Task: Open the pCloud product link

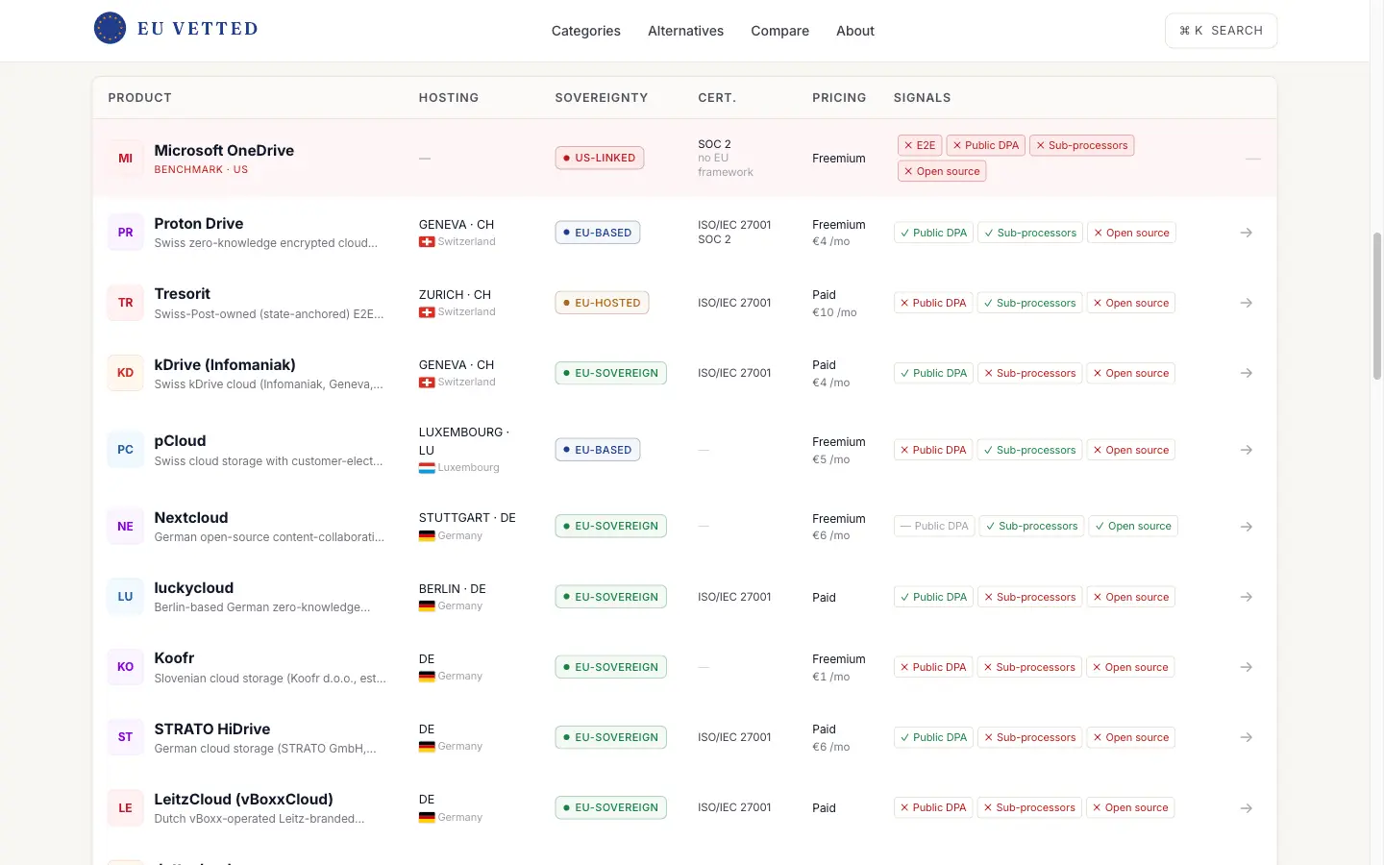Action: pos(180,441)
